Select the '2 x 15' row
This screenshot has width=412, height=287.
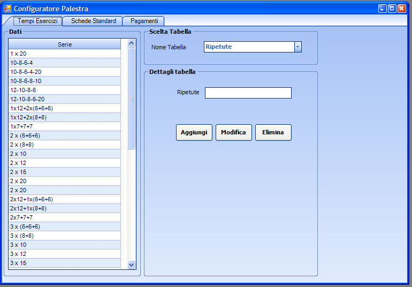coord(65,172)
